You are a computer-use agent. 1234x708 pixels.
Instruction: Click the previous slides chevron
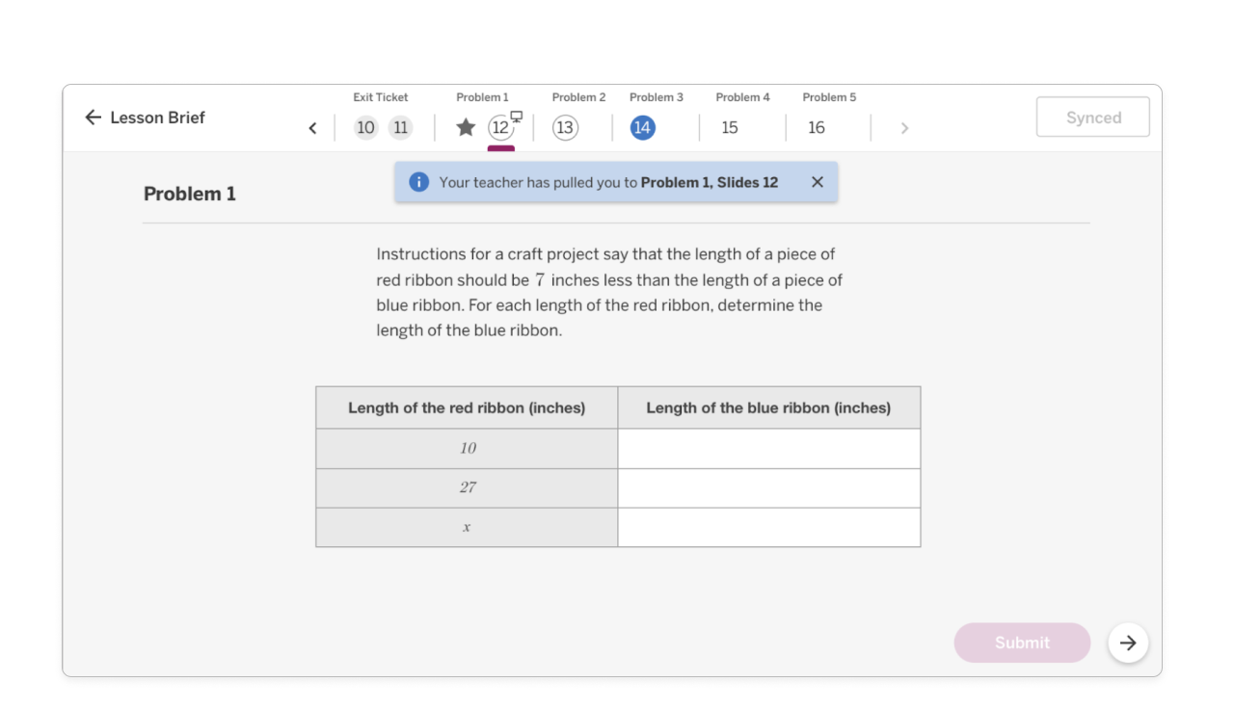[x=312, y=128]
